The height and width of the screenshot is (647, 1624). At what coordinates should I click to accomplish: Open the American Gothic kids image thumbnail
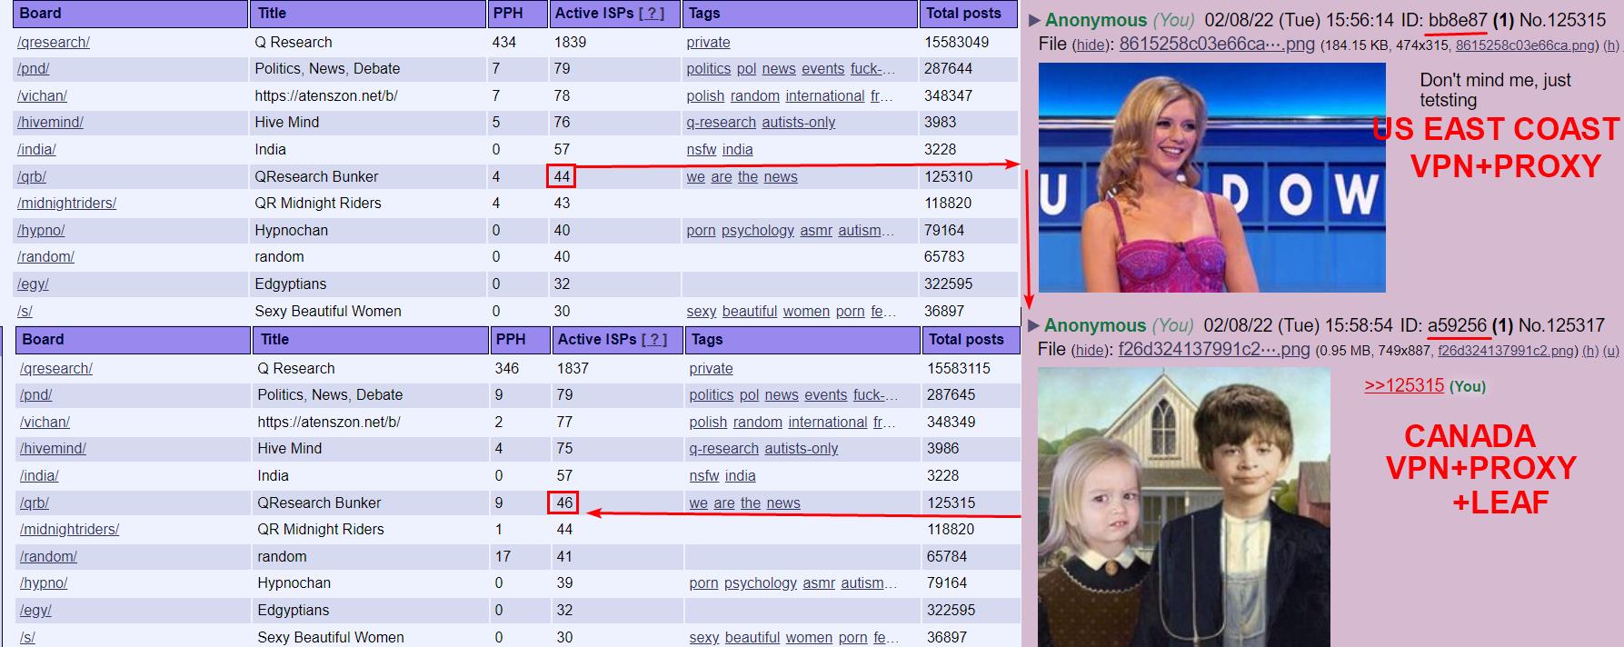(x=1183, y=507)
